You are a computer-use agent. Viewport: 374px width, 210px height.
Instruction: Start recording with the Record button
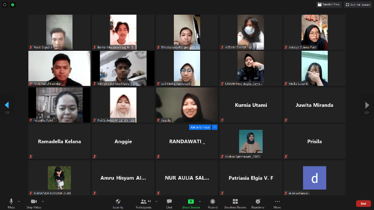click(x=213, y=202)
